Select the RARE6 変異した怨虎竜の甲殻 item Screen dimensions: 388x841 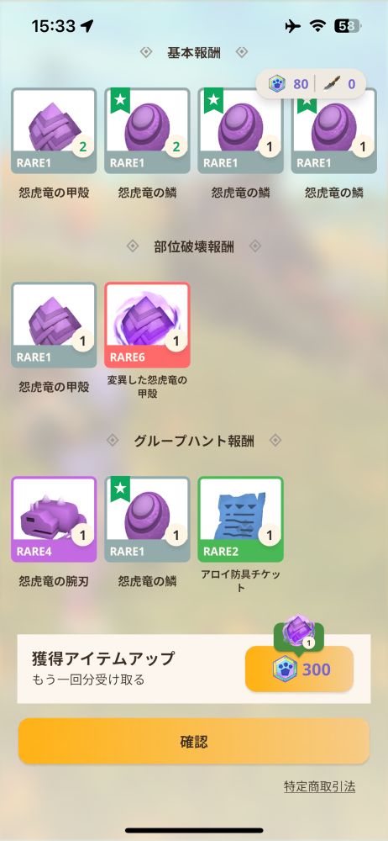(x=147, y=325)
